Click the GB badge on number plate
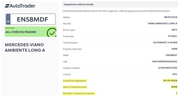The height and width of the screenshot is (96, 180). click(x=8, y=19)
